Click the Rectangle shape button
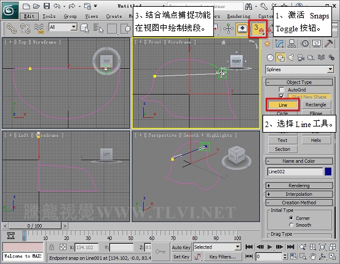Screen dimensions: 340x264 316,105
